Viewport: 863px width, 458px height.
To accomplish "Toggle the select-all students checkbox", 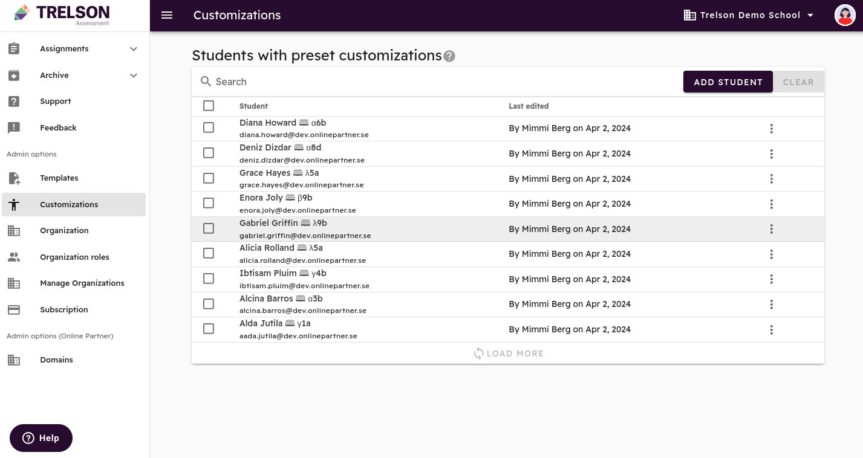I will pos(209,106).
